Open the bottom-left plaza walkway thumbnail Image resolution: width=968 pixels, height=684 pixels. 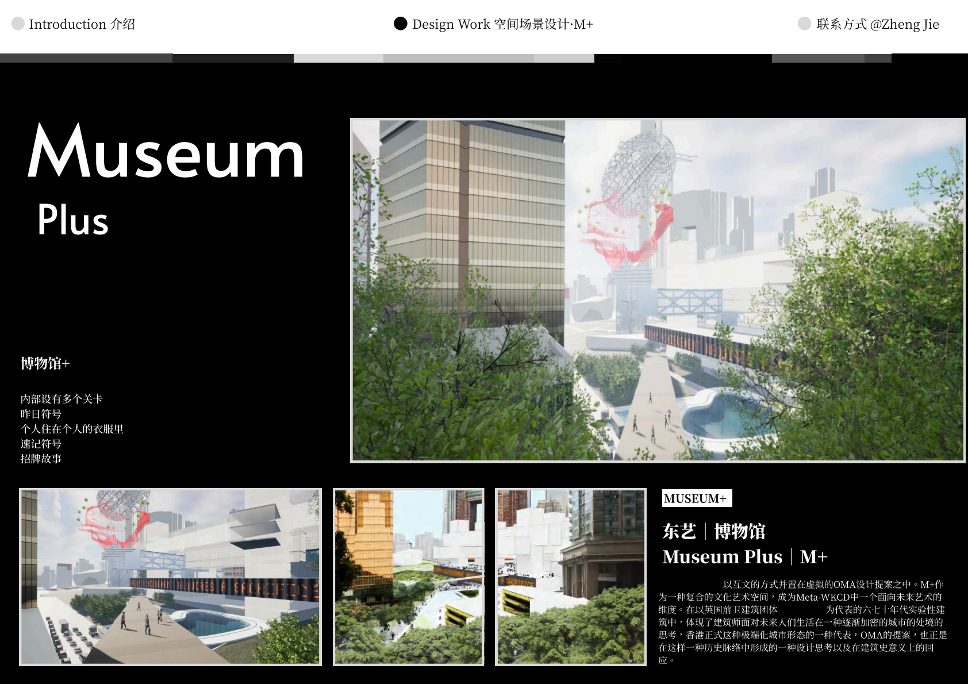[170, 577]
